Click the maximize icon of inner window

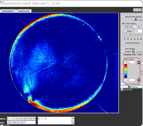click(139, 10)
